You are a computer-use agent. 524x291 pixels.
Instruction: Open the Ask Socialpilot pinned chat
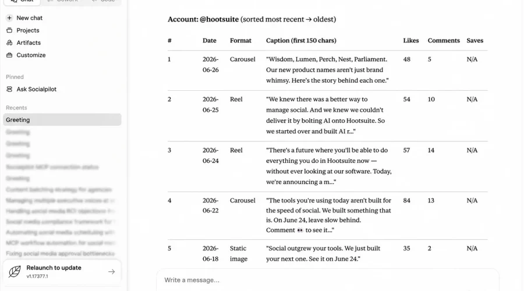(37, 89)
